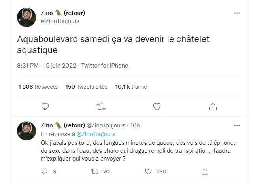Open @ZinoToujours mention link in reply

(96, 134)
